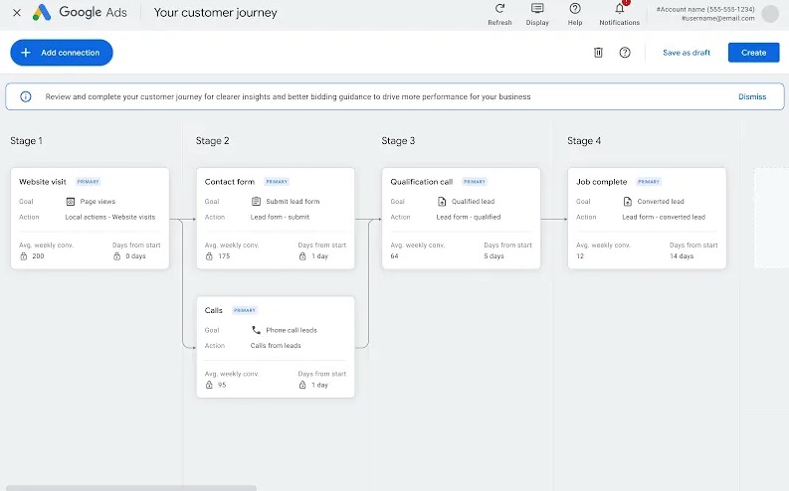Select the Qualification call card title

[x=422, y=182]
